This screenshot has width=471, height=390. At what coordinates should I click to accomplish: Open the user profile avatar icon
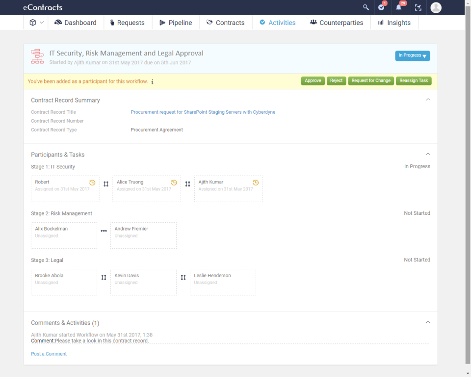point(436,7)
